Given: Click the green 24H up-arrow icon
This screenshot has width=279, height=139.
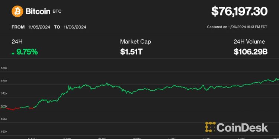Looking at the screenshot, I should (13, 53).
